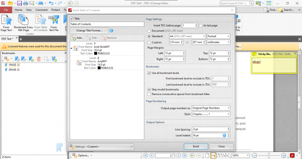This screenshot has height=159, width=302.
Task: Select the single page layout icon
Action: click(207, 155)
